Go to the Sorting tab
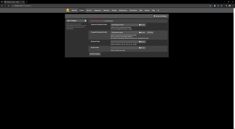Viewport: 235px width, 129px height. pos(114,10)
